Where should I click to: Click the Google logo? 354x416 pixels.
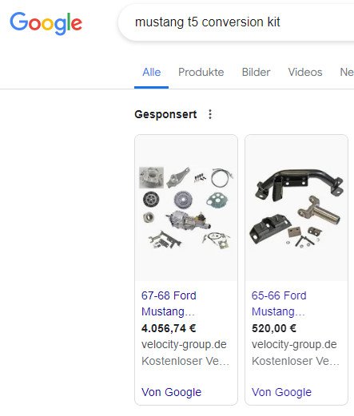coord(46,23)
